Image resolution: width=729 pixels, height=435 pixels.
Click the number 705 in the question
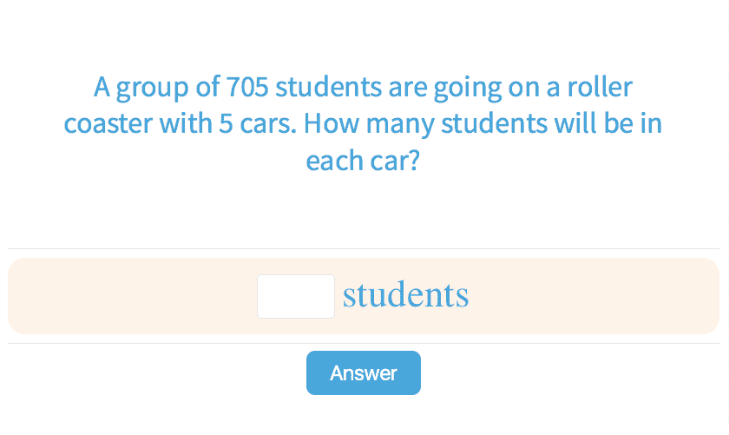(x=247, y=88)
